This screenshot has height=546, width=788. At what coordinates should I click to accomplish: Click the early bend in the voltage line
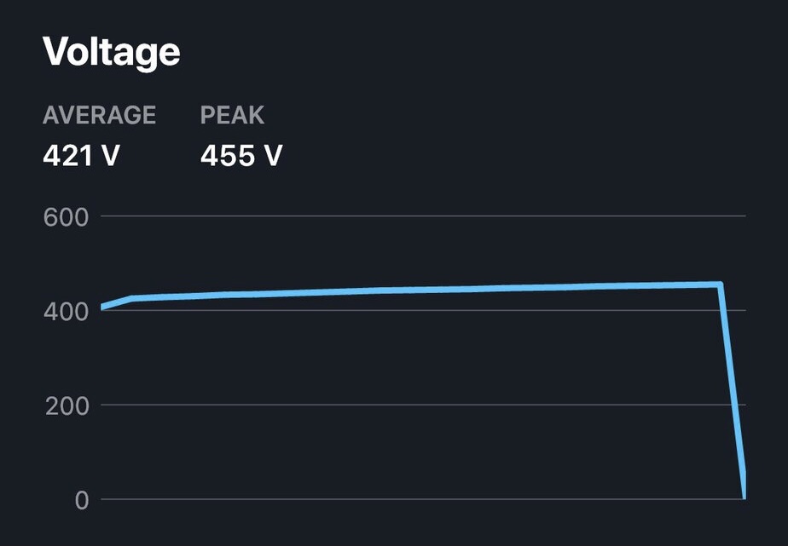coord(132,298)
